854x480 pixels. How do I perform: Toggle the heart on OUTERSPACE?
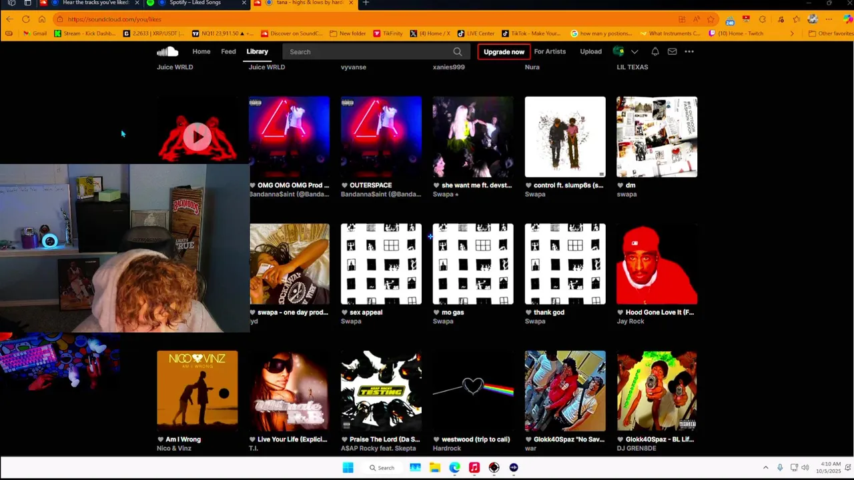tap(345, 185)
